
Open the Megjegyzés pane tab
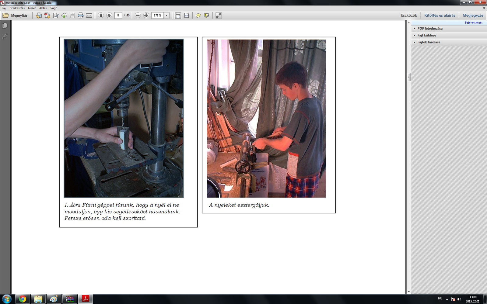click(473, 16)
